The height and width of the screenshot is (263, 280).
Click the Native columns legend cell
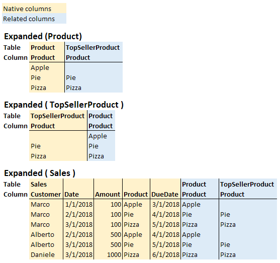click(x=34, y=8)
